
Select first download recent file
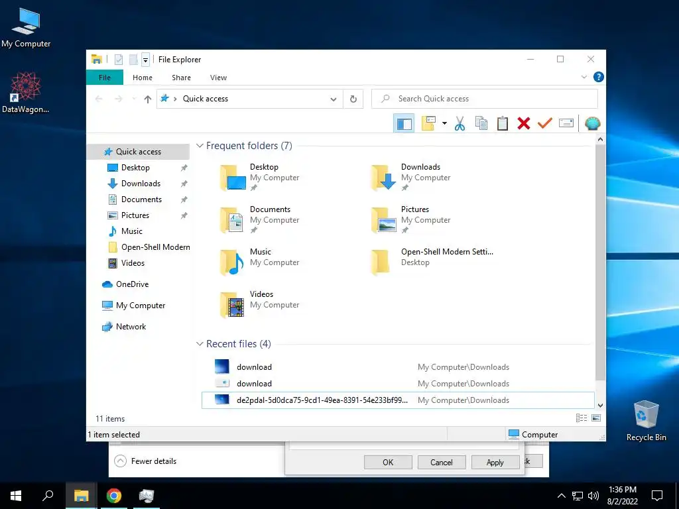pos(398,367)
